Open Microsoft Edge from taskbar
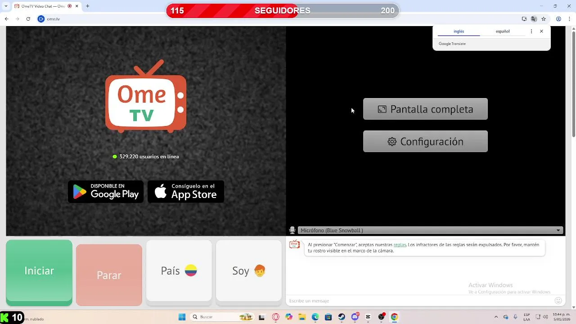The width and height of the screenshot is (576, 324). (x=315, y=317)
